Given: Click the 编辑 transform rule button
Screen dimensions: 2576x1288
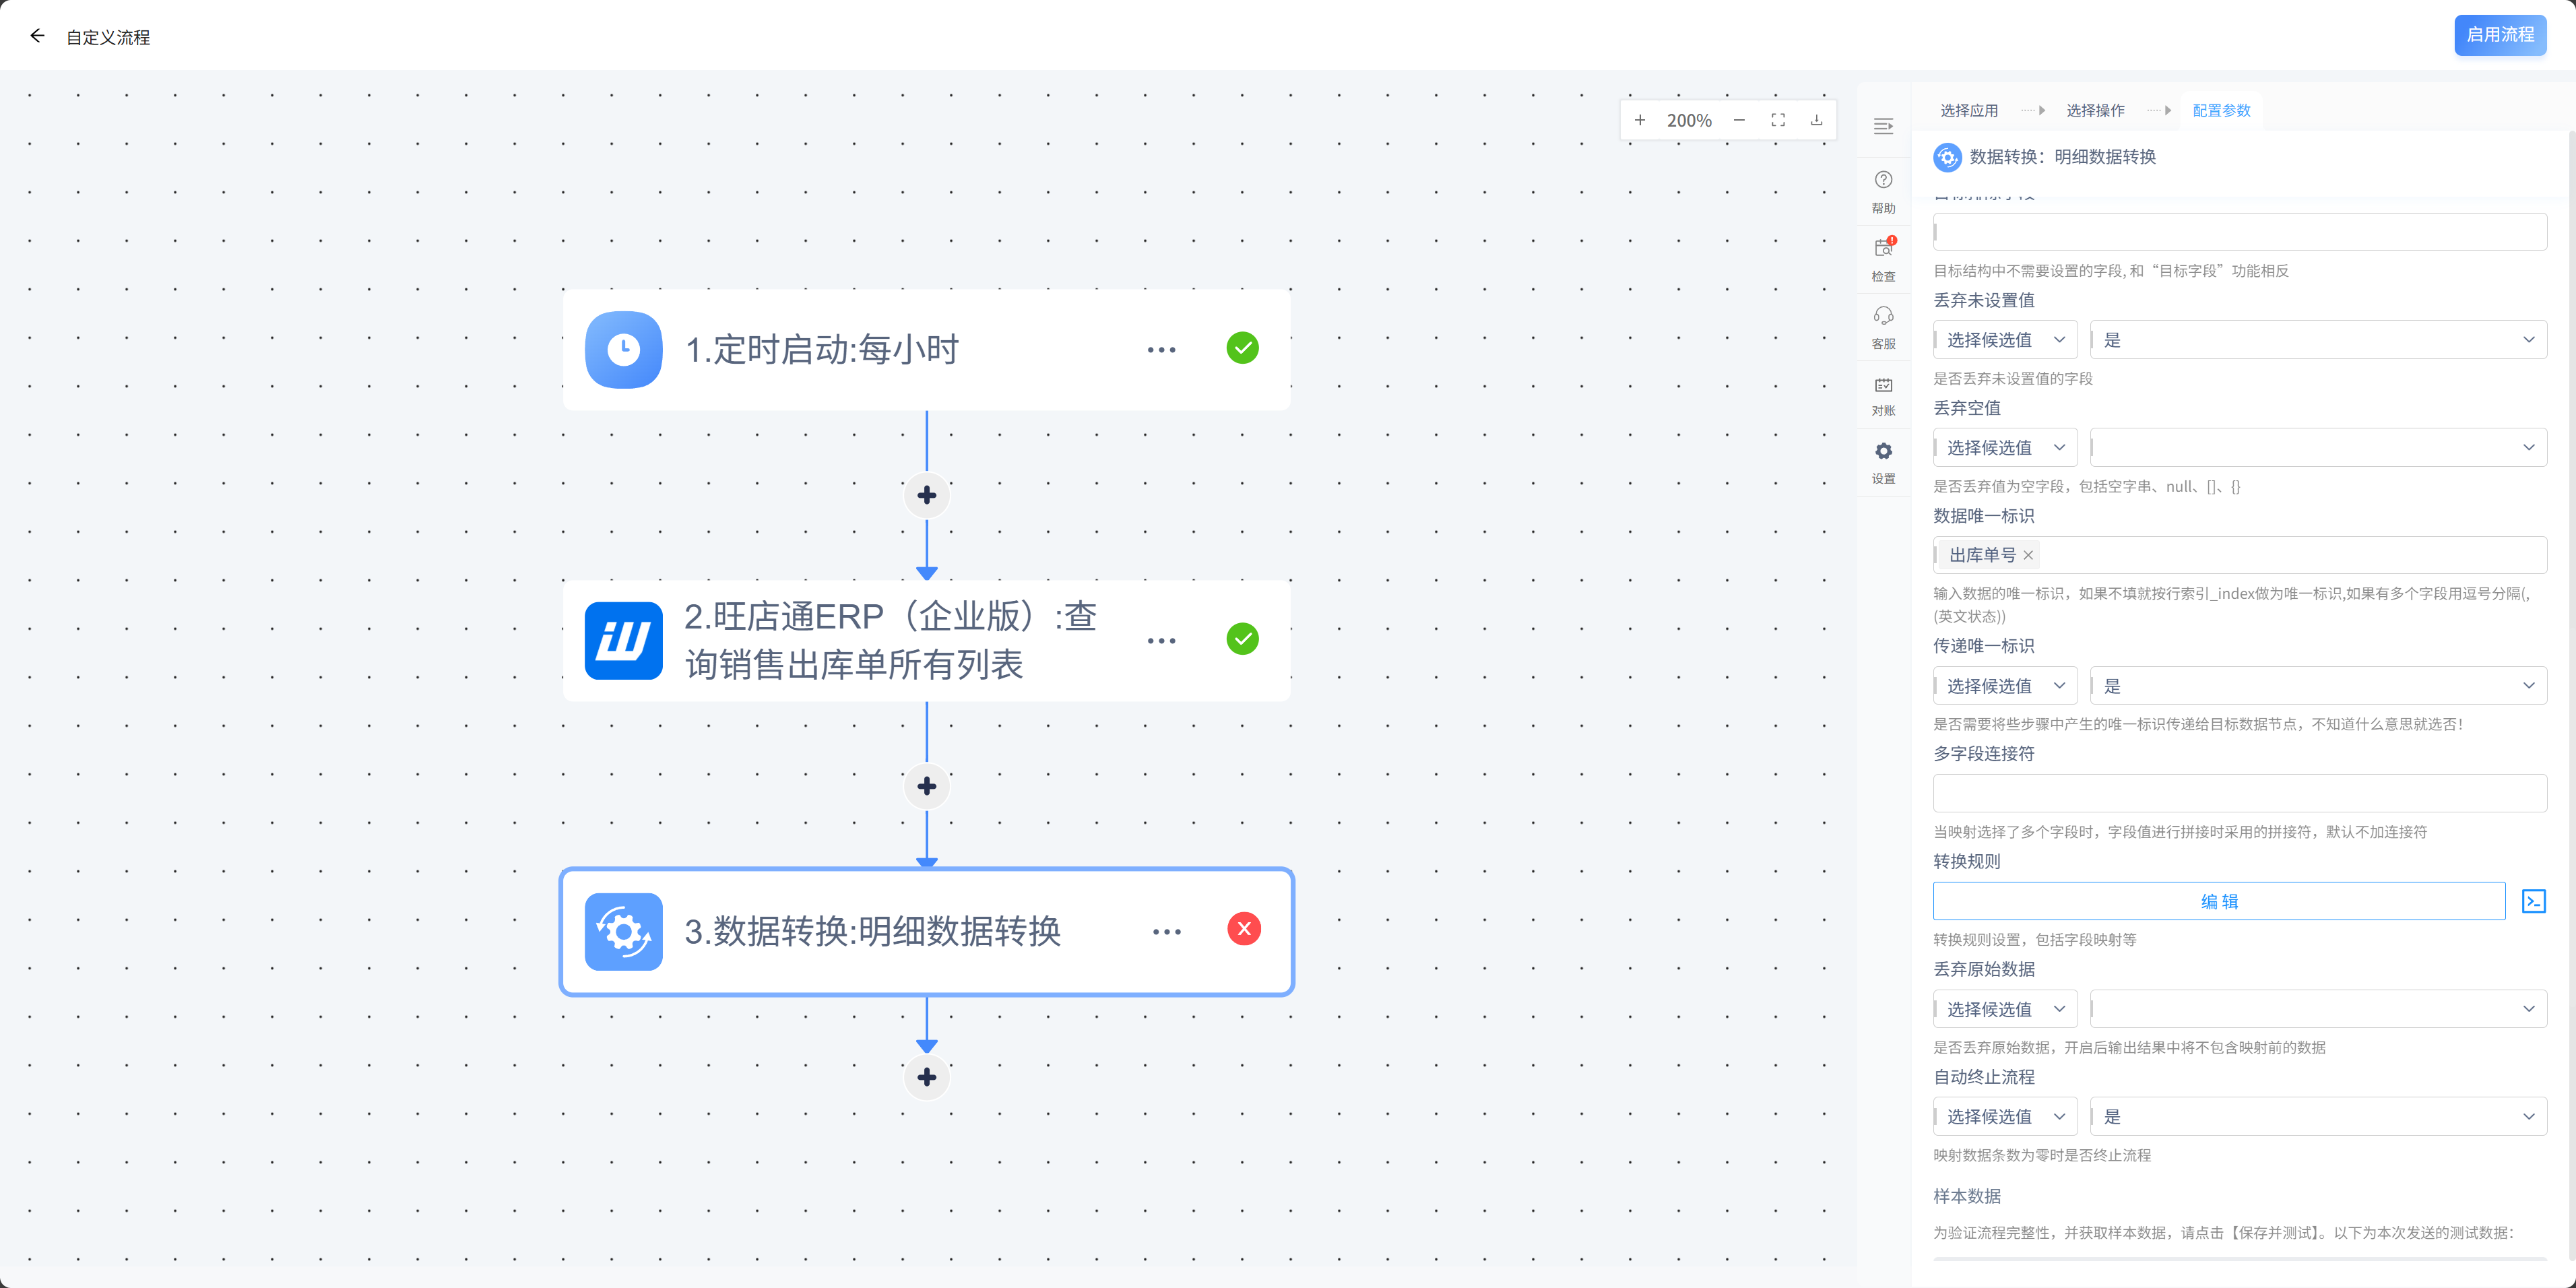Looking at the screenshot, I should [2218, 901].
